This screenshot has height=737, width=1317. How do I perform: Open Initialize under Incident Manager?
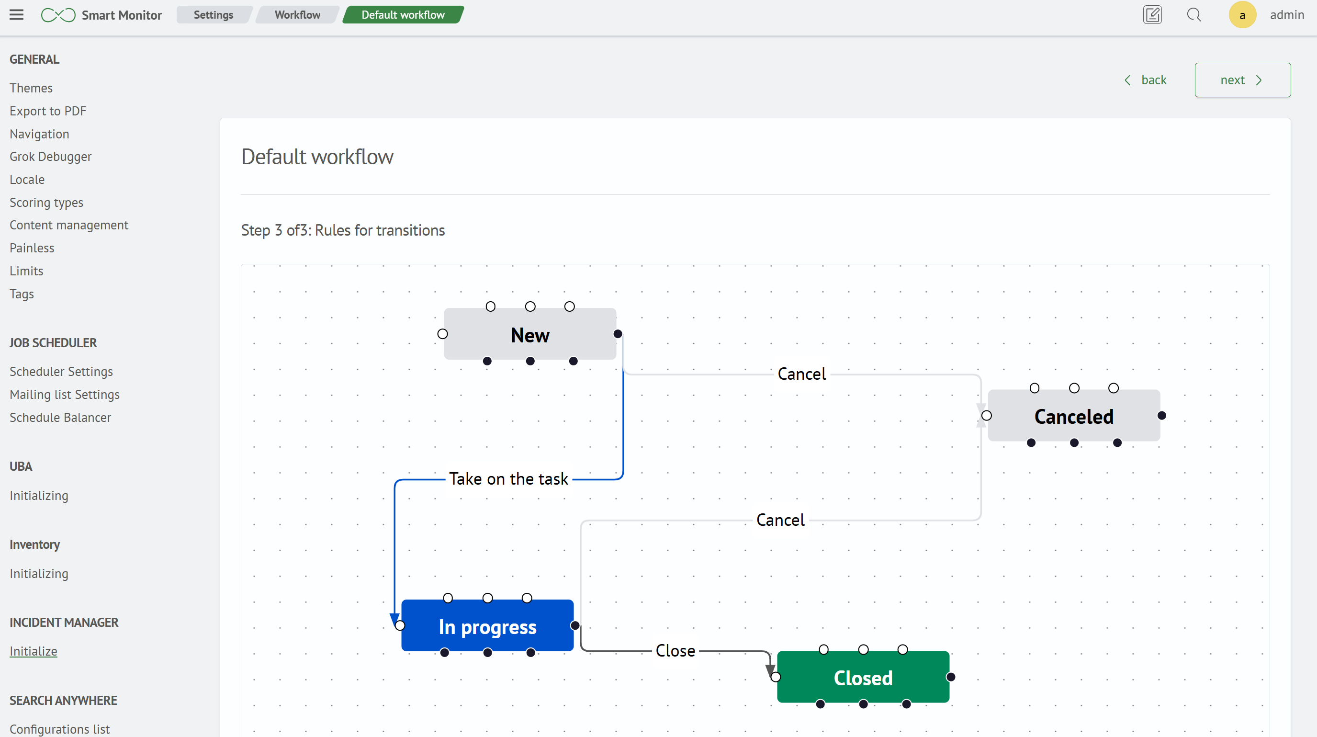tap(33, 652)
